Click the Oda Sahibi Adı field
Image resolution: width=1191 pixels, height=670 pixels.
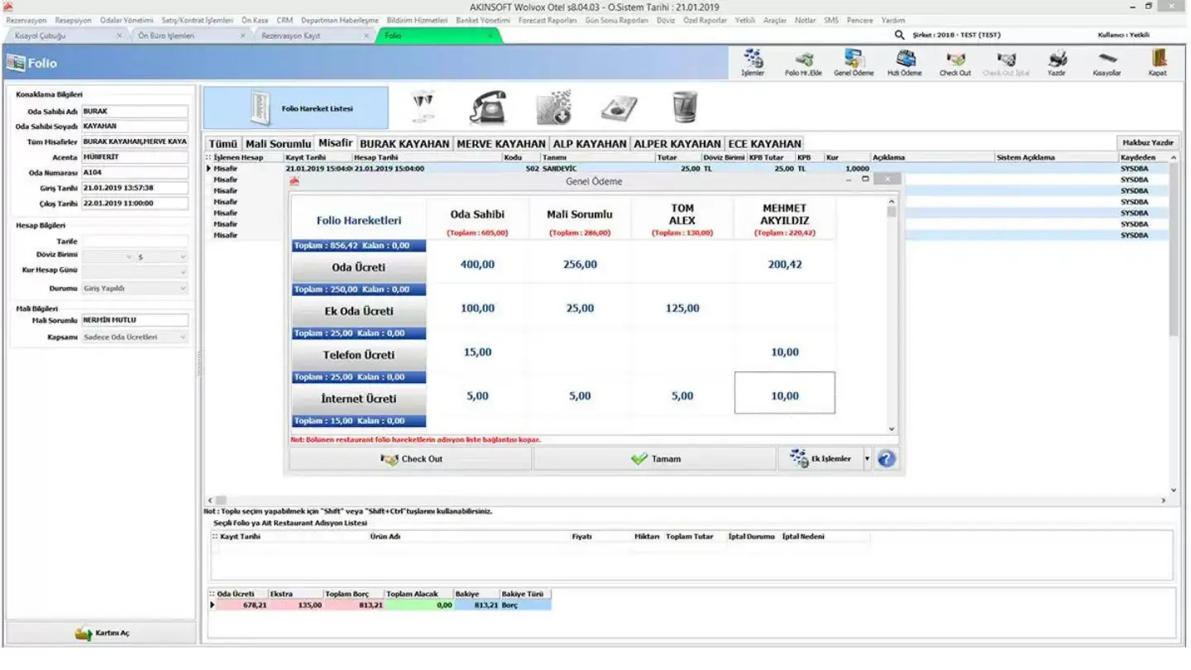(x=136, y=111)
